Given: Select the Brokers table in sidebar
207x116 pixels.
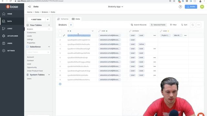Looking at the screenshot, I should point(30,29).
